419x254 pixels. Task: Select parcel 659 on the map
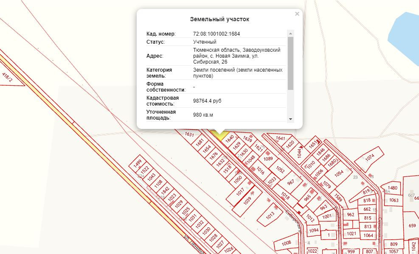pyautogui.click(x=412, y=226)
